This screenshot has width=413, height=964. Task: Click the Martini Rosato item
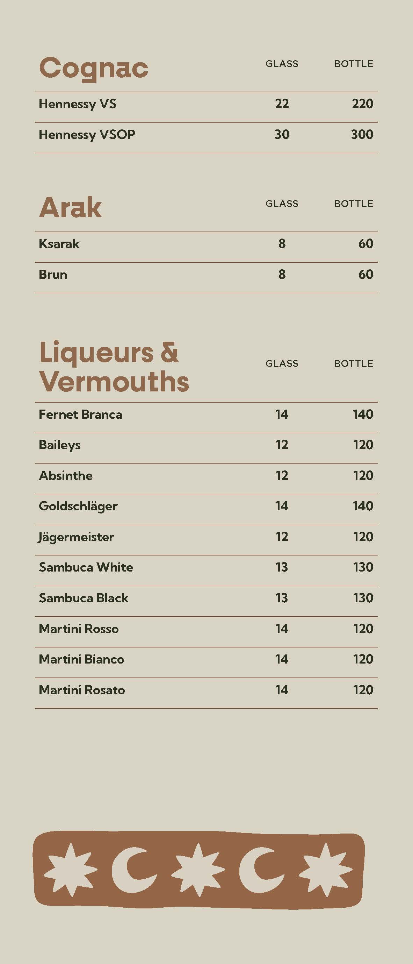click(82, 690)
